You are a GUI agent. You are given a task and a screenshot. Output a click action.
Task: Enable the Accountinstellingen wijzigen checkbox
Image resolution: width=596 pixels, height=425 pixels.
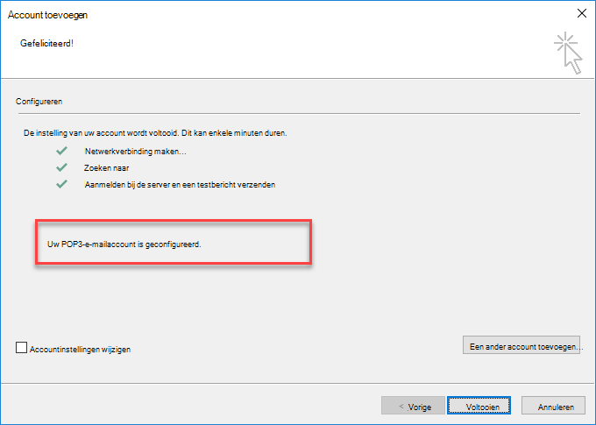click(21, 348)
